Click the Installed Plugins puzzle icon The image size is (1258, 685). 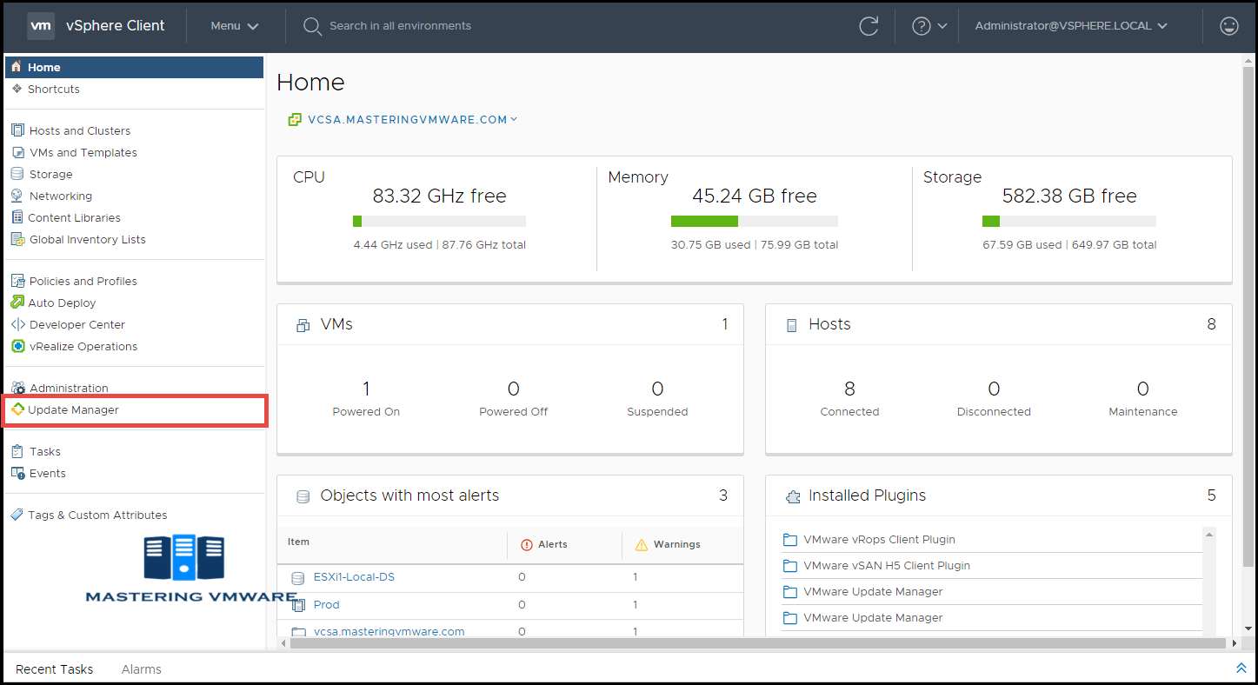pyautogui.click(x=792, y=496)
